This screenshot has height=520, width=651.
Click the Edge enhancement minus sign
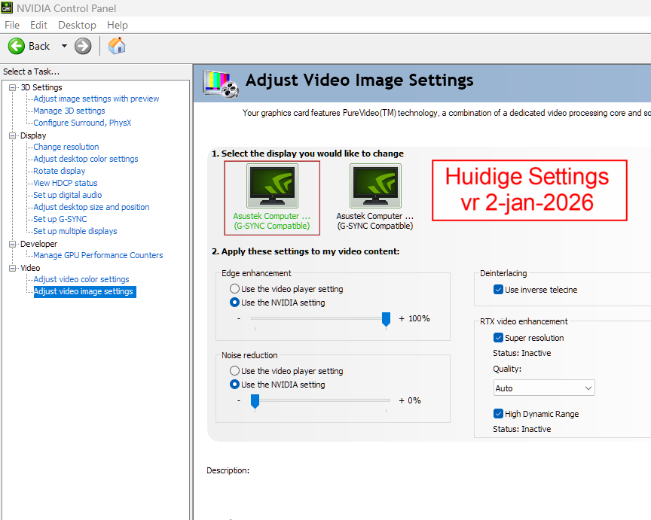click(239, 318)
